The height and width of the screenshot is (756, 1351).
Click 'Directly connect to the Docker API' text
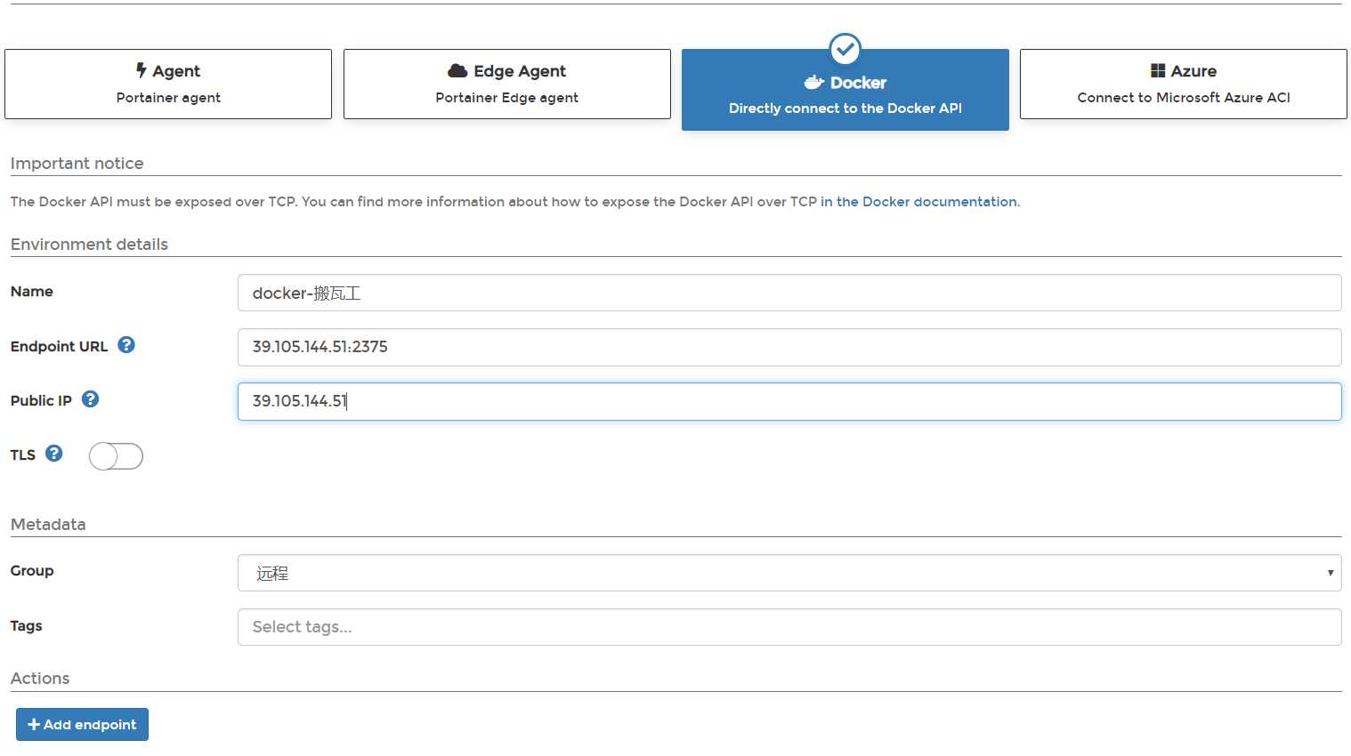point(845,109)
